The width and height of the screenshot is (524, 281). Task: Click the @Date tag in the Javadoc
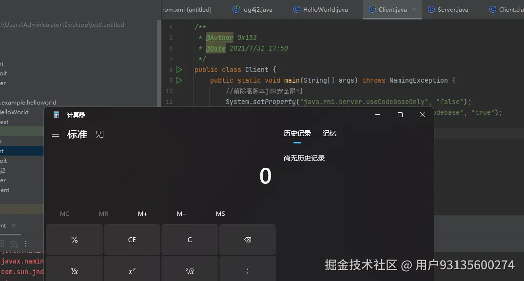[x=215, y=48]
